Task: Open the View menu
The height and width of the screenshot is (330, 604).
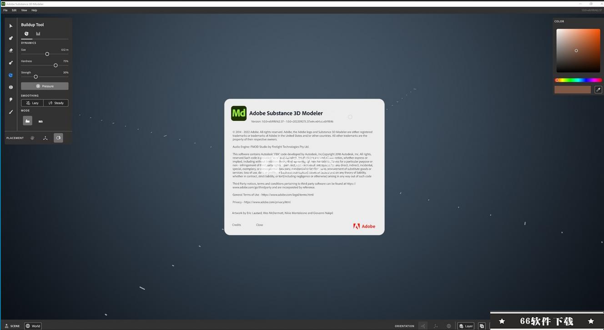Action: click(24, 10)
